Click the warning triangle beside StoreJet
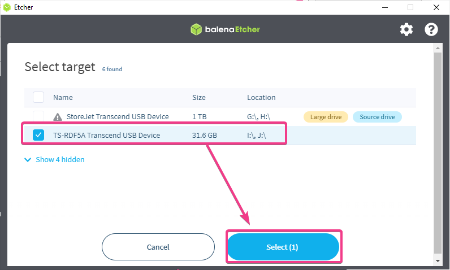The width and height of the screenshot is (450, 270). pyautogui.click(x=58, y=117)
